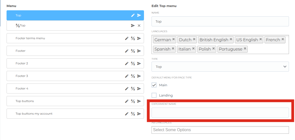Enable the Landing page type checkbox

point(154,95)
